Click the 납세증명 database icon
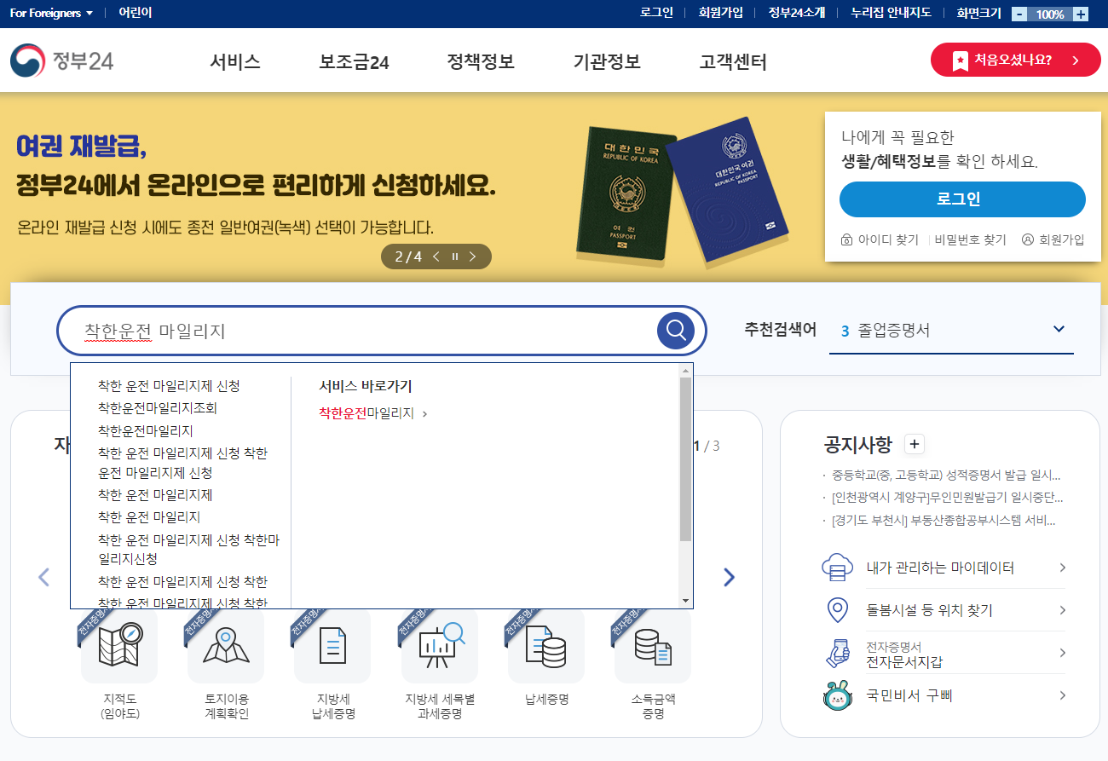 point(545,647)
